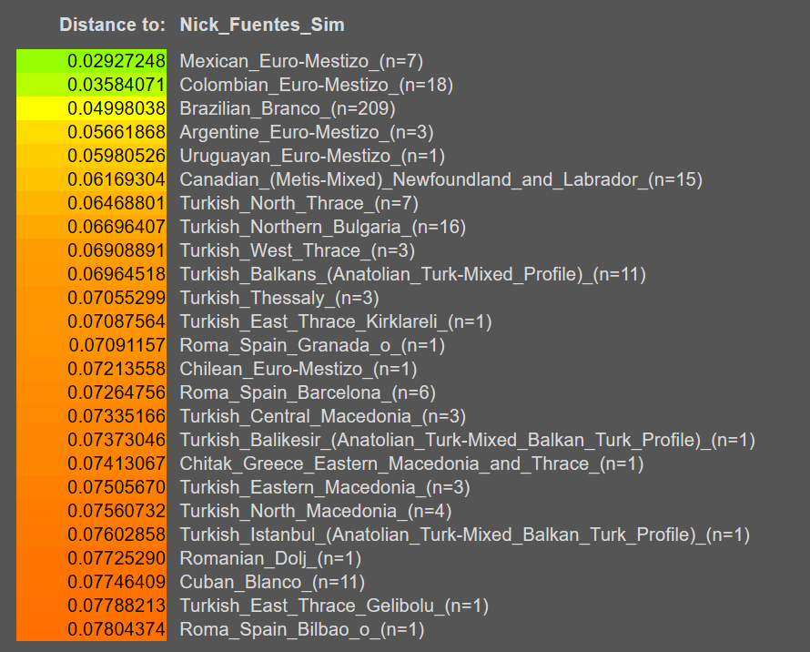Open the Turkish_Northern_Bulgaria entry
810x652 pixels.
click(x=323, y=227)
